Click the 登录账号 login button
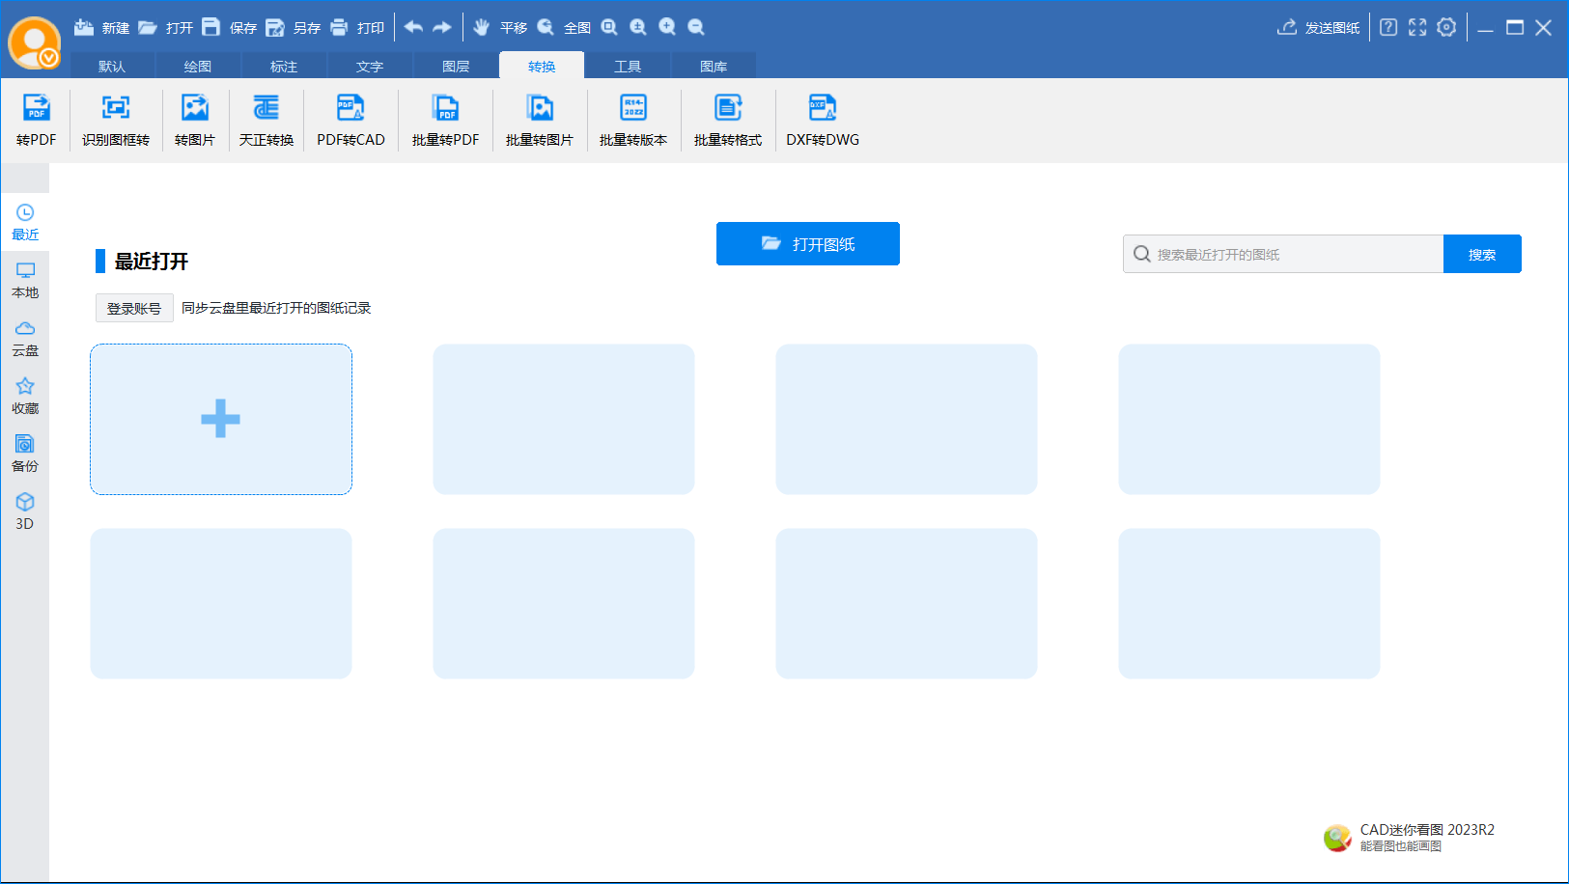 pyautogui.click(x=134, y=308)
